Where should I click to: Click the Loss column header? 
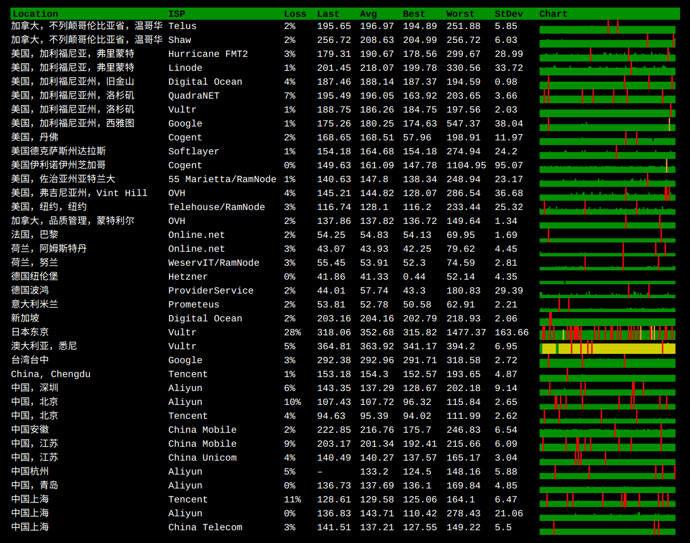click(295, 14)
